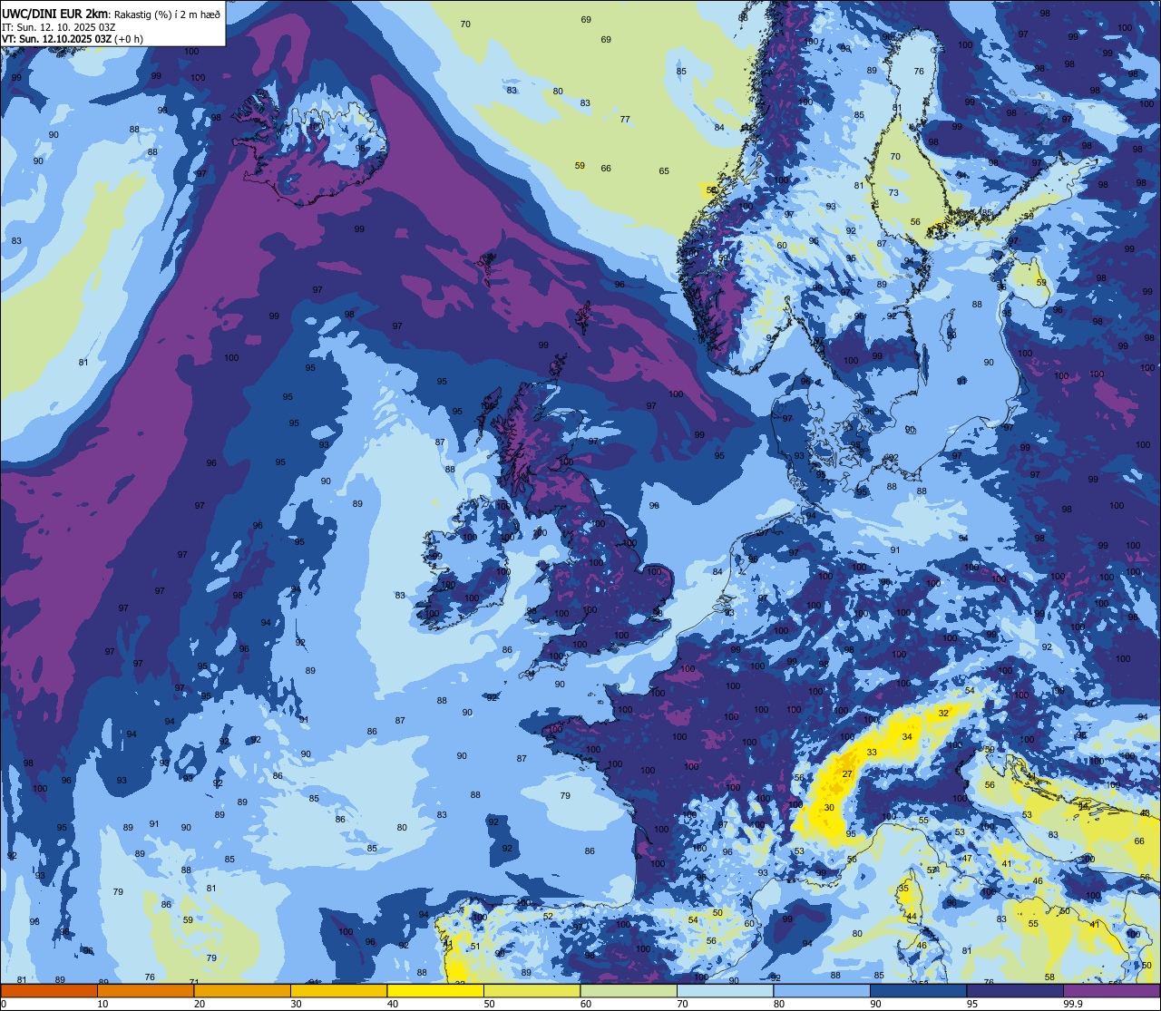The image size is (1161, 1011).
Task: Click the legend tick label 20
Action: pyautogui.click(x=200, y=1004)
